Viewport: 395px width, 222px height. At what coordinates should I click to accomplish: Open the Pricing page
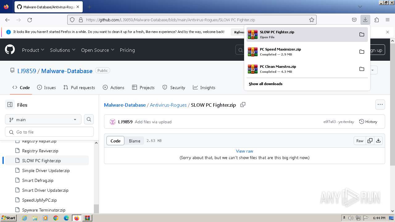click(x=127, y=50)
